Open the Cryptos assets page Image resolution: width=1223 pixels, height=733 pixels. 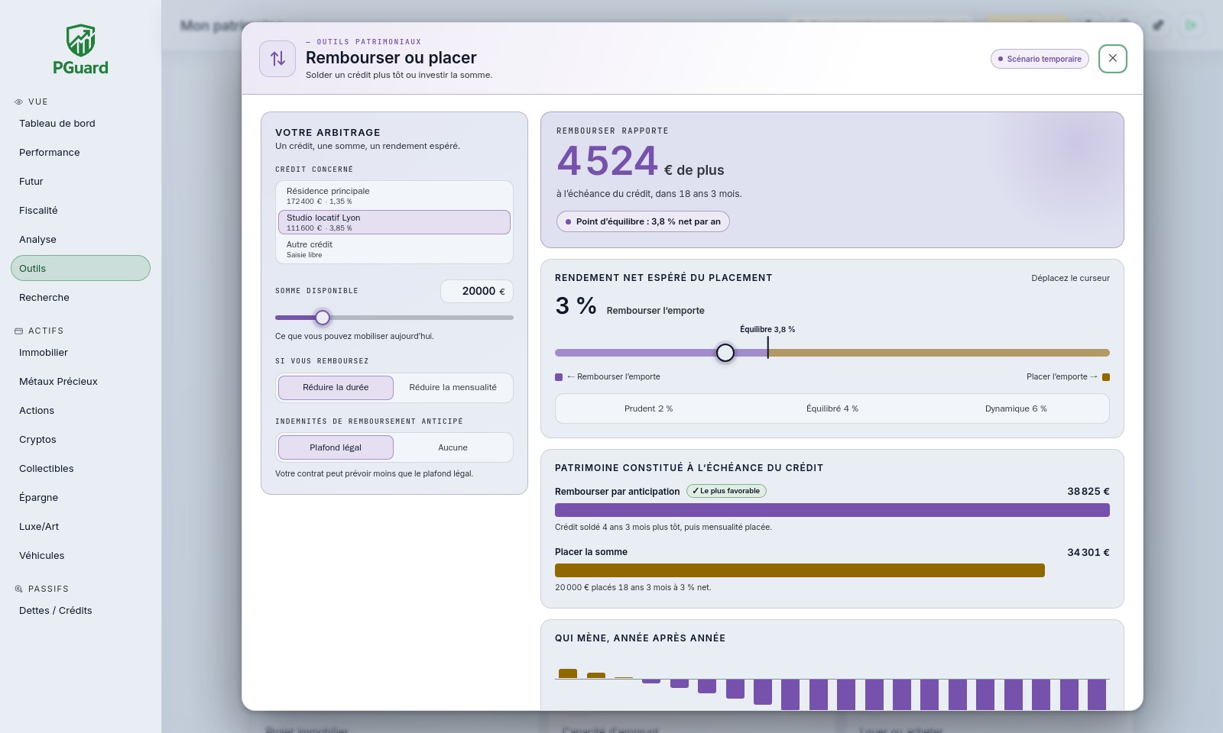click(80, 440)
